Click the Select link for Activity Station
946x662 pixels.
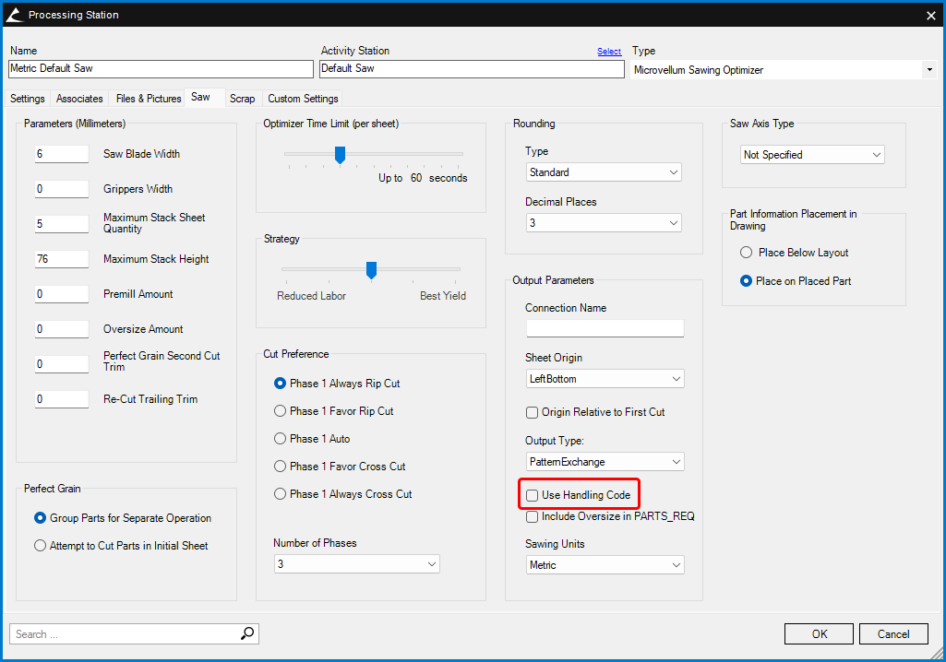coord(609,52)
